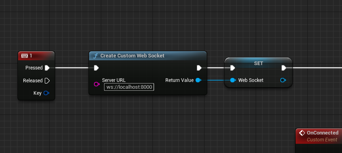Select the Create Custom Web Socket node title
This screenshot has height=153, width=342.
[x=132, y=56]
